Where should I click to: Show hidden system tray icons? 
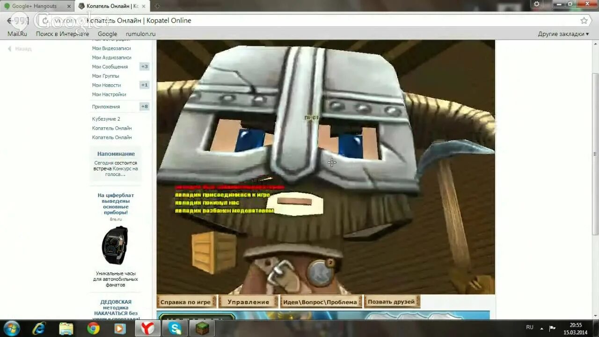coord(541,328)
